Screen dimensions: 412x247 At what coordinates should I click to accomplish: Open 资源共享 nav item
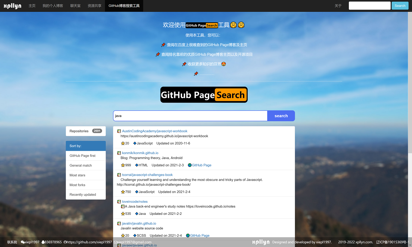pos(94,6)
